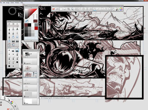This screenshot has width=148, height=110.
Task: Choose the bright red palette swatch
Action: 36,28
